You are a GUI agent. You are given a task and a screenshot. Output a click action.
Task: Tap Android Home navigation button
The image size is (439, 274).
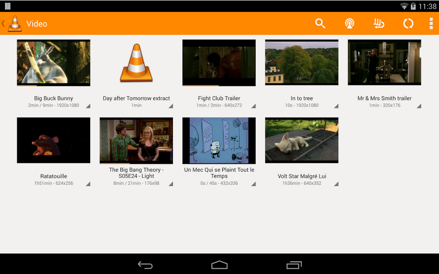[219, 265]
